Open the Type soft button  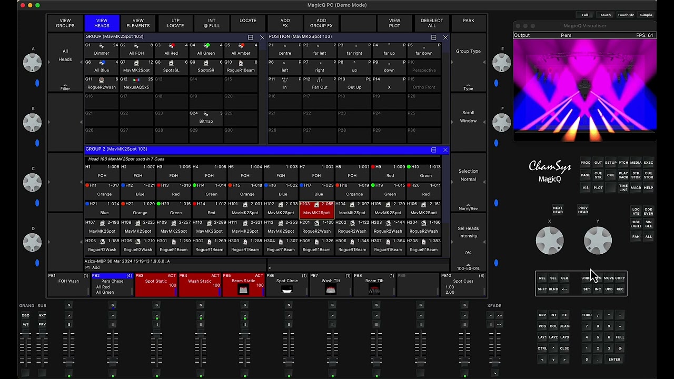468,88
